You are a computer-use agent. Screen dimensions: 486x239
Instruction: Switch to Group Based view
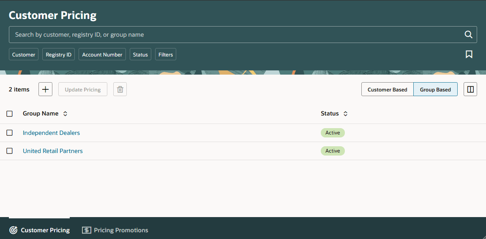(x=435, y=89)
